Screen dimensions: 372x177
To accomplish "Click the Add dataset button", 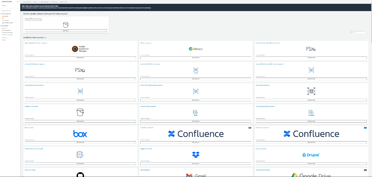I will point(66,31).
